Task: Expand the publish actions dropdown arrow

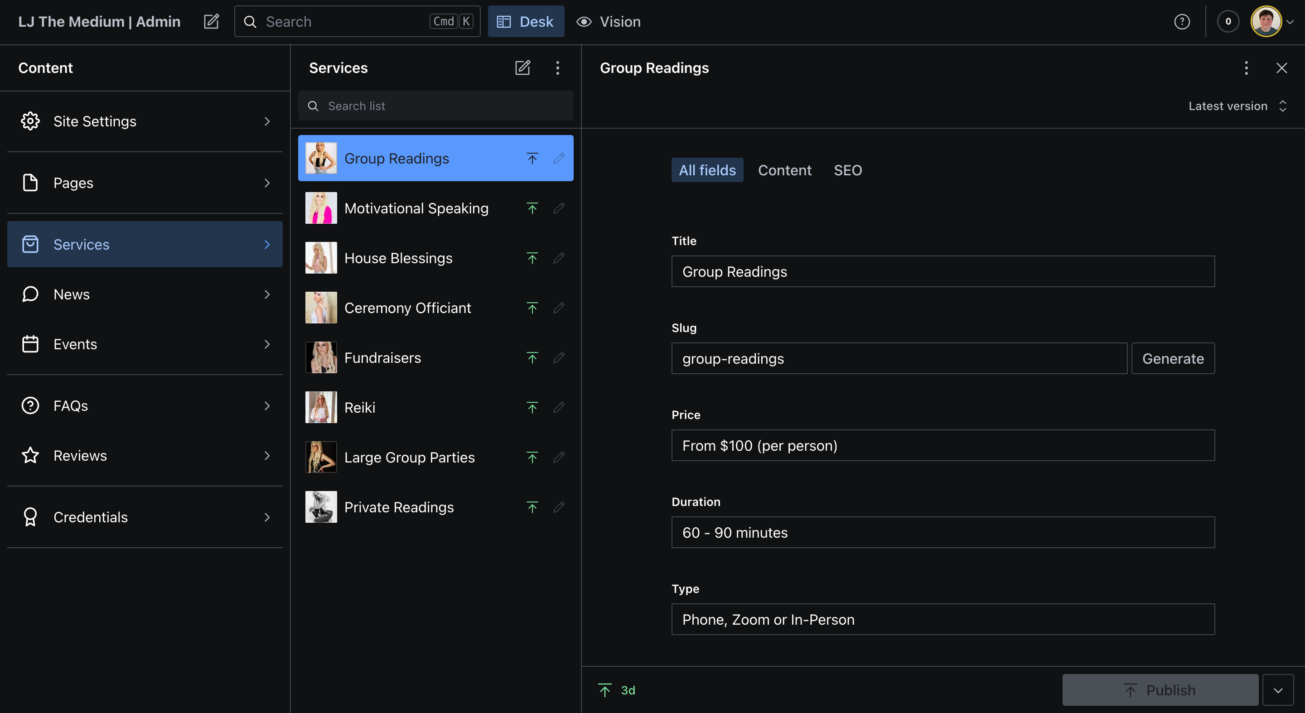Action: pos(1278,690)
